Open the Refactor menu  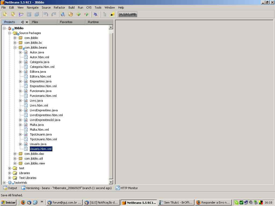[59, 8]
